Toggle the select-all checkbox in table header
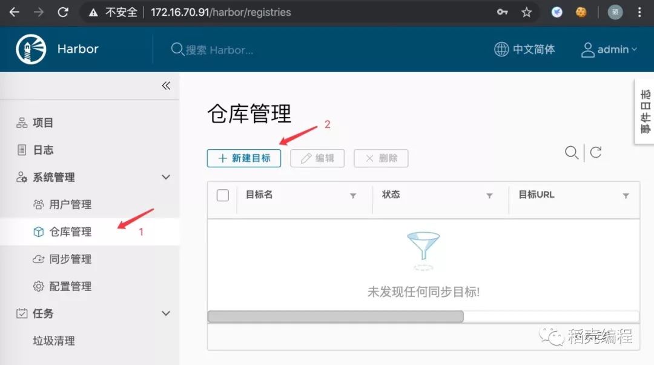Screen dimensions: 654x365 pos(223,195)
